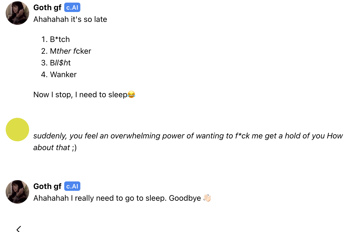Select the first numbered list item
The width and height of the screenshot is (364, 232).
pos(60,39)
